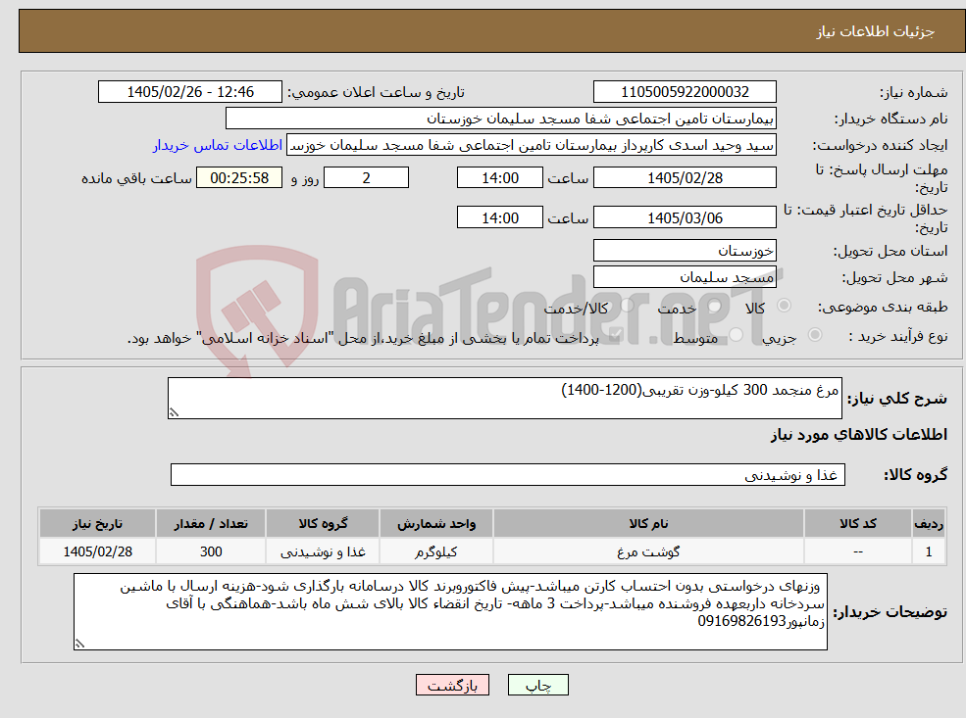Click the گروه کالا table column header
Viewport: 966px width, 718px height.
pos(323,524)
